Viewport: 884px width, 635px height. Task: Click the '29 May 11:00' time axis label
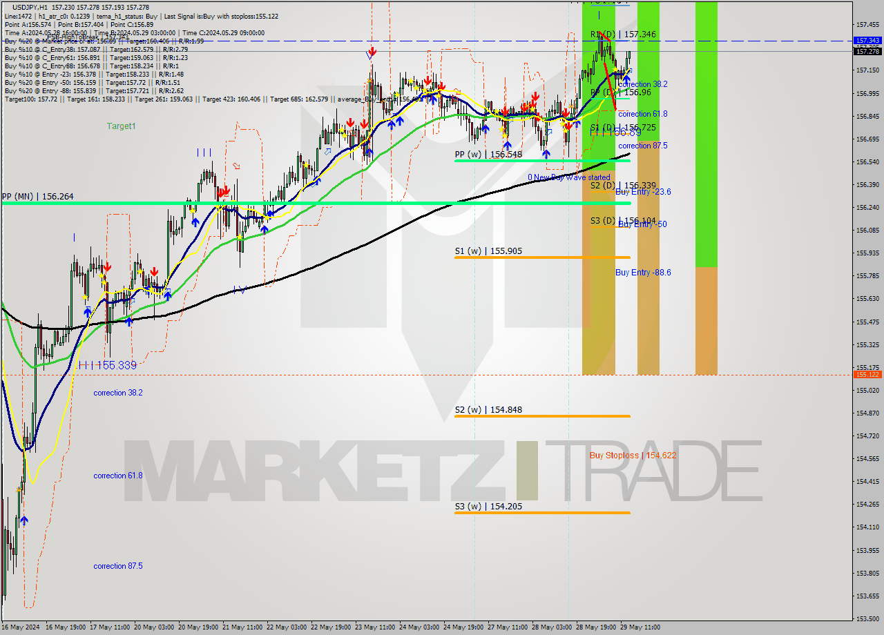coord(640,627)
